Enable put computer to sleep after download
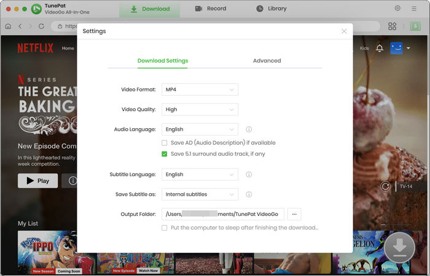 164,228
